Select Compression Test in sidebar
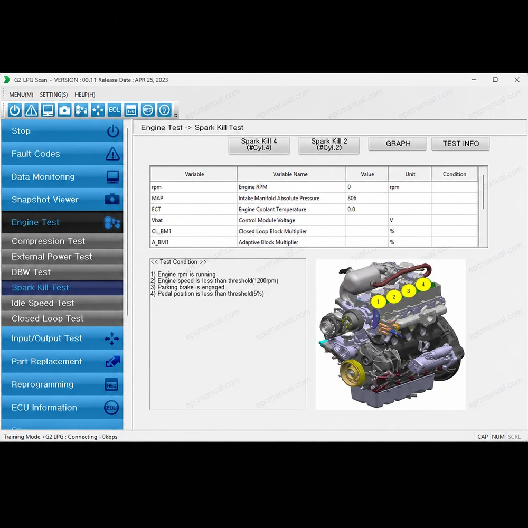The height and width of the screenshot is (528, 528). coord(62,241)
